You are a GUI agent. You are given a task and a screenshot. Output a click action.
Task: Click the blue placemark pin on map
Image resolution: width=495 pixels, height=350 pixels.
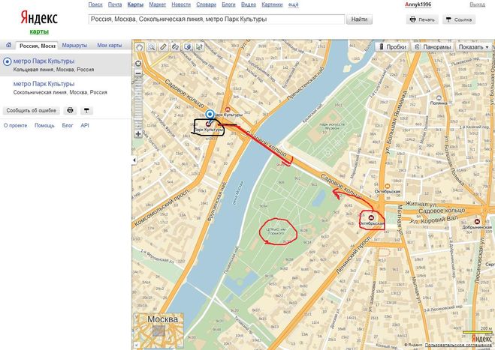coord(210,115)
